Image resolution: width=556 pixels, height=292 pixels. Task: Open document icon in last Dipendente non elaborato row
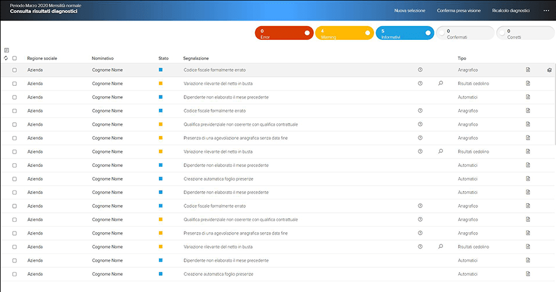[x=528, y=261]
